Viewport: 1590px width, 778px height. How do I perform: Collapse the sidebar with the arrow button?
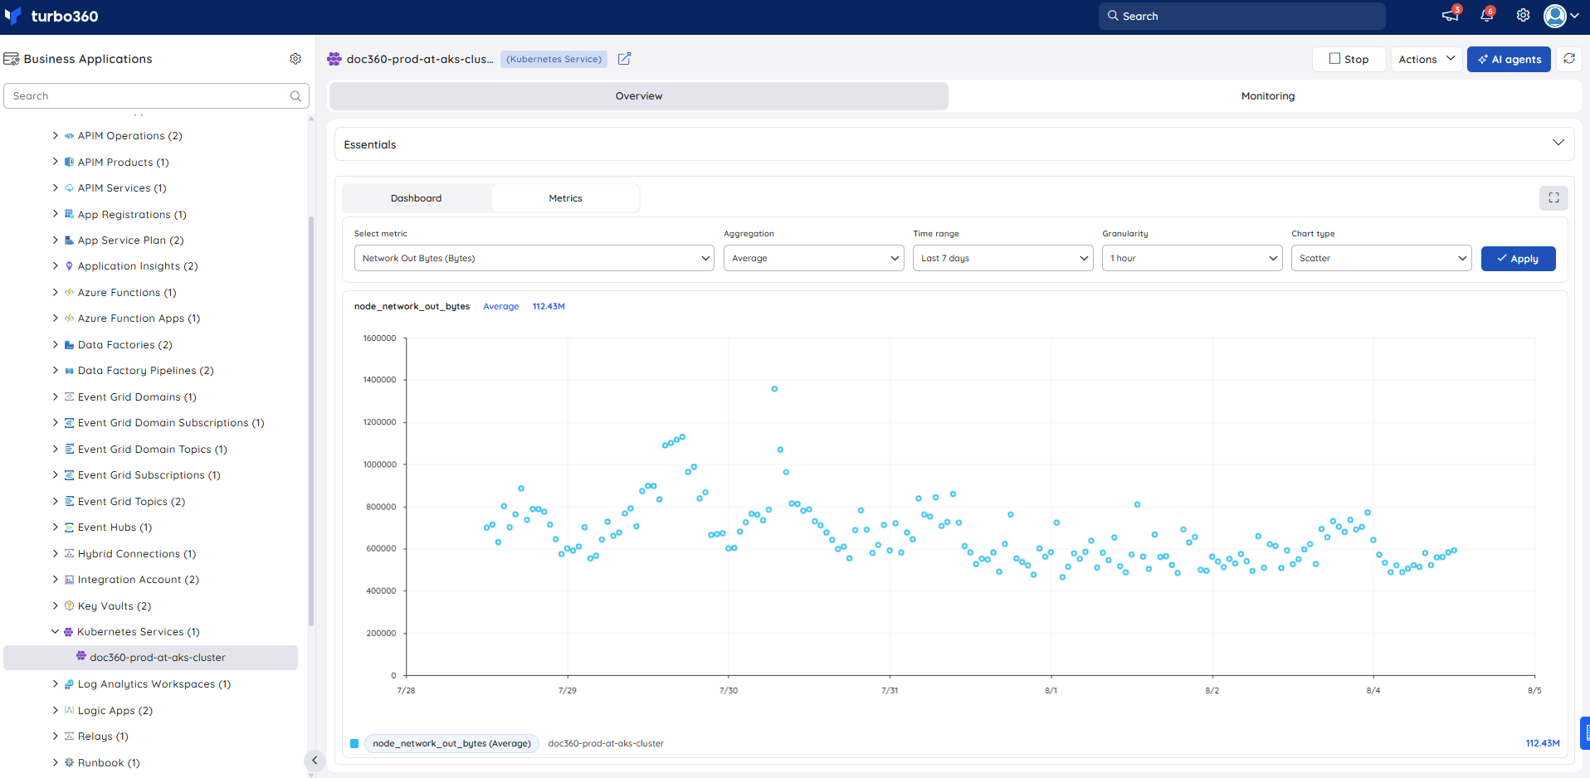[x=315, y=760]
